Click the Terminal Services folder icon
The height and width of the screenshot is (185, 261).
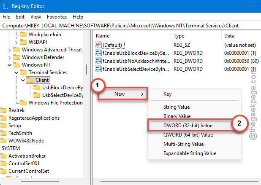(x=23, y=72)
